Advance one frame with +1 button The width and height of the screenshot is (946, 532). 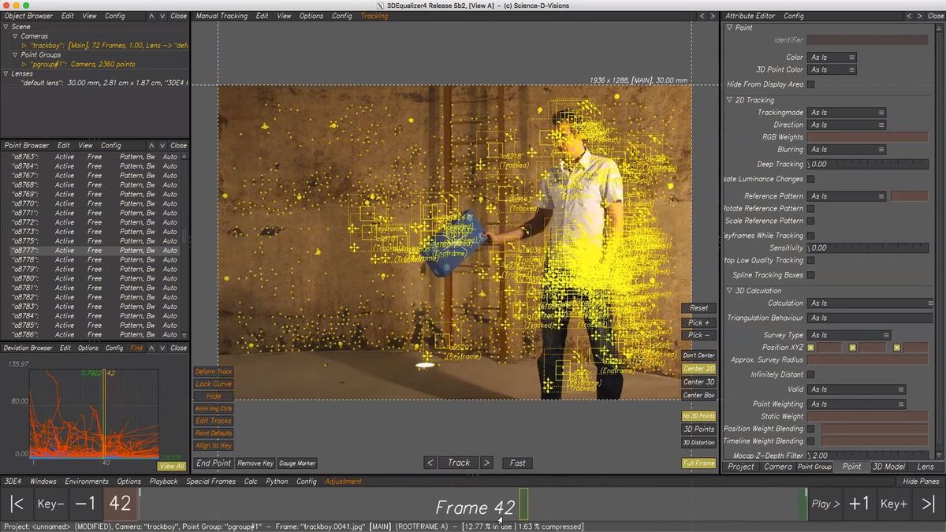(x=858, y=504)
